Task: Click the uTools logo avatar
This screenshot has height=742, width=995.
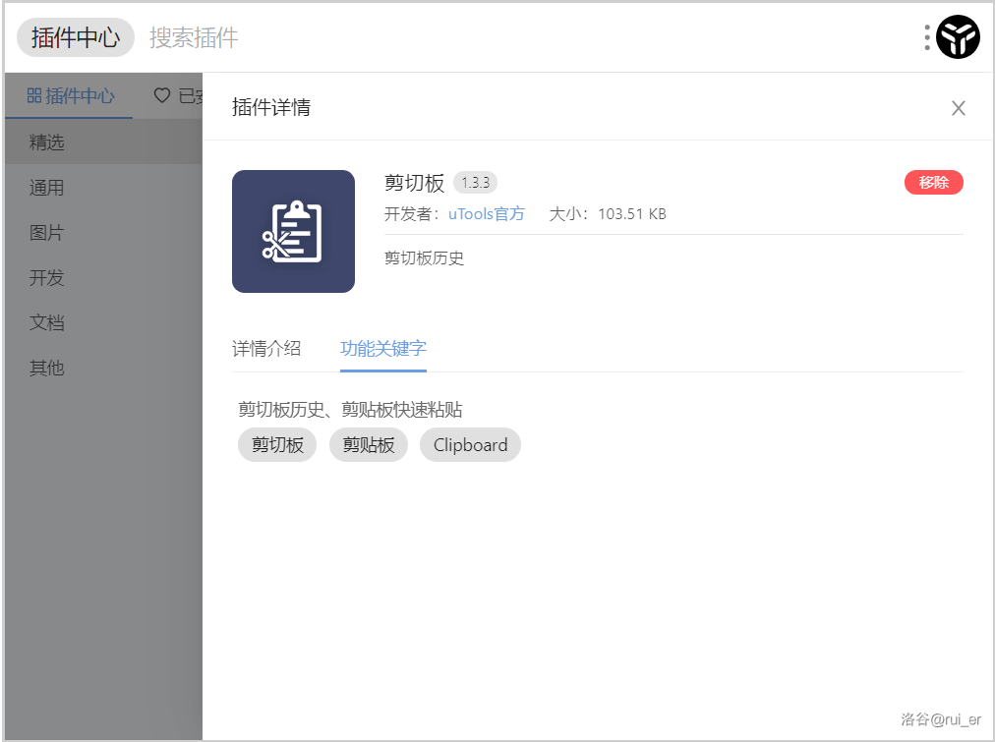Action: (958, 38)
